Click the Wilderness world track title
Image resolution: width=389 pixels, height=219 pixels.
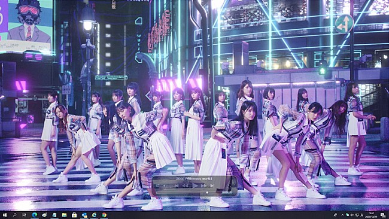coord(194,178)
